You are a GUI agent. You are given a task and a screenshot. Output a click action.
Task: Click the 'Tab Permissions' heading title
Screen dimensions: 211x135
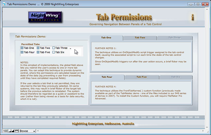pos(124,17)
